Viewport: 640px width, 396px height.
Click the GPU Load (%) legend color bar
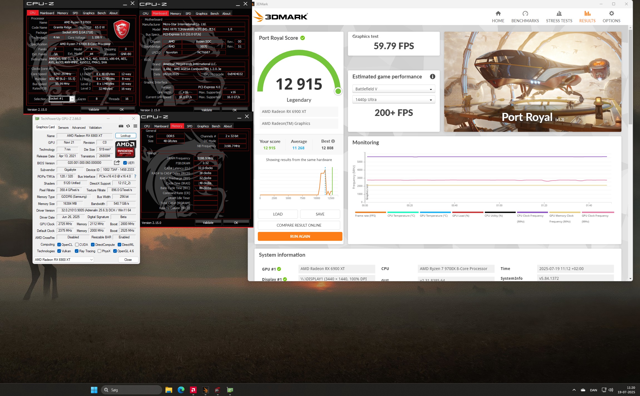coord(468,212)
